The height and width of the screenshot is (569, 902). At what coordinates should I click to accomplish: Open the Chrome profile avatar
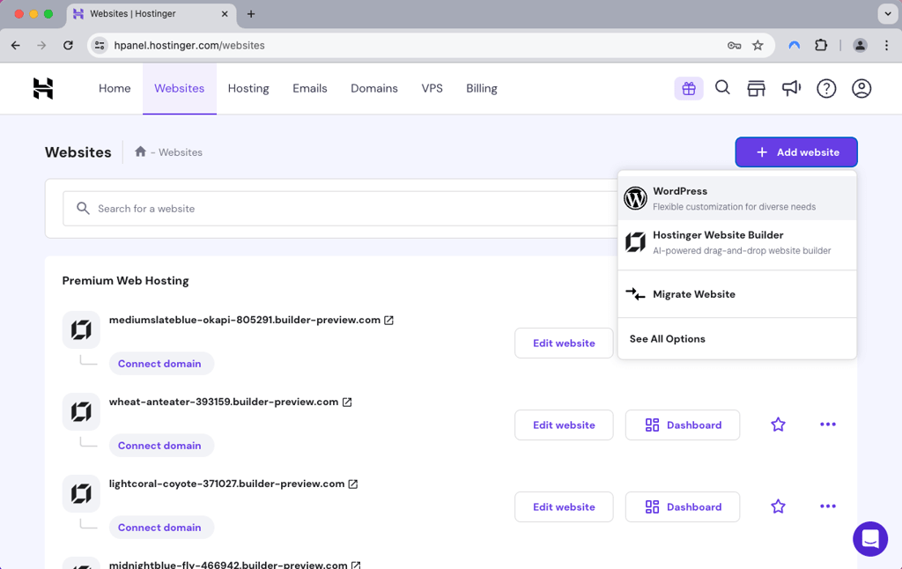(x=860, y=46)
